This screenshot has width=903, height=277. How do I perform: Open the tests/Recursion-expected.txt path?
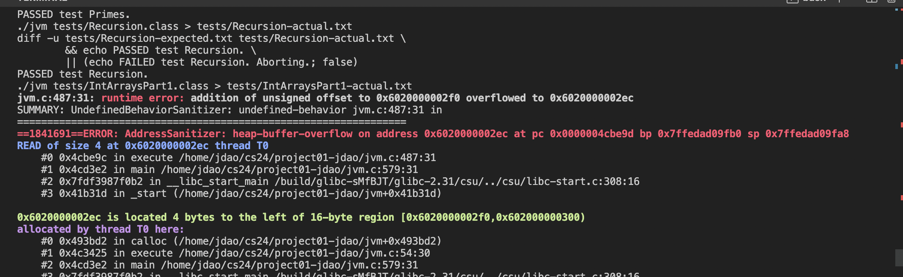(x=149, y=38)
